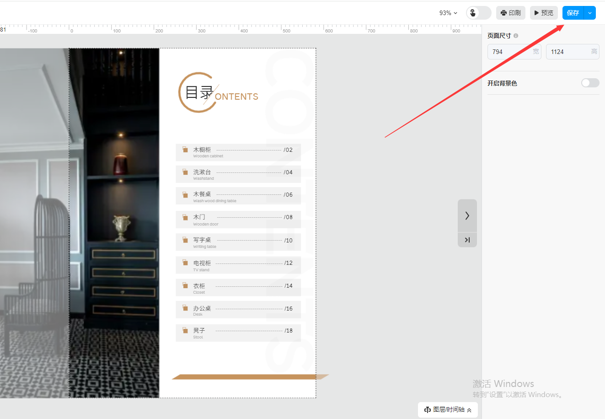Click the 预览 preview button
The width and height of the screenshot is (605, 419).
[x=544, y=13]
